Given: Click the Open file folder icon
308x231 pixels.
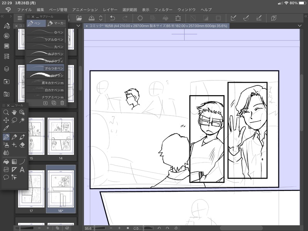Looking at the screenshot, I should point(79,18).
